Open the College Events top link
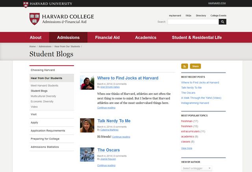This screenshot has width=252, height=172. click(218, 15)
